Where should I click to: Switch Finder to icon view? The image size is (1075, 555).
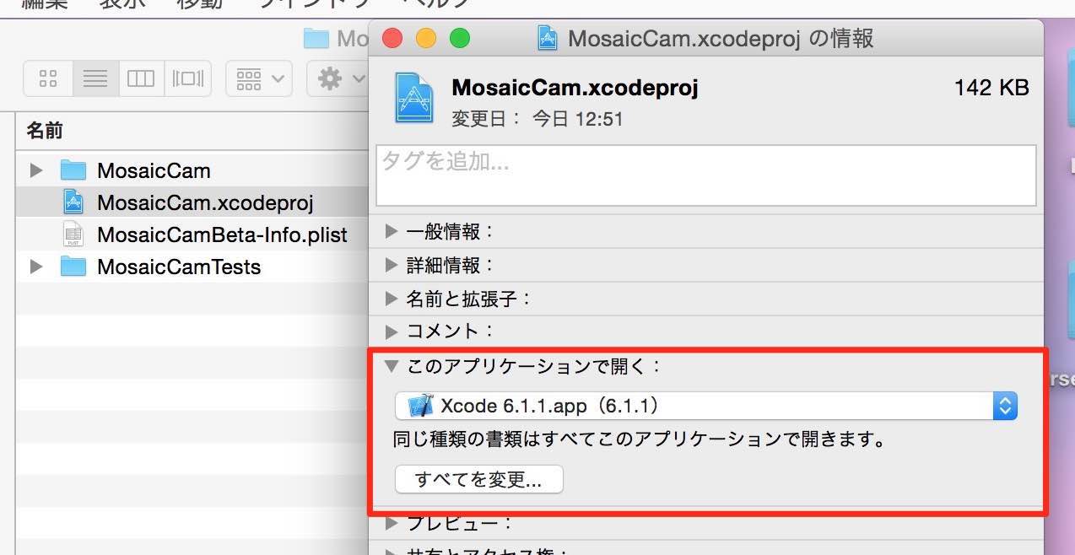(x=48, y=79)
